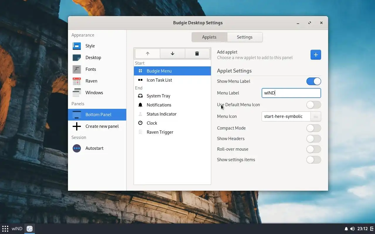This screenshot has height=234, width=375.
Task: Click the Style label in sidebar
Action: coord(90,46)
